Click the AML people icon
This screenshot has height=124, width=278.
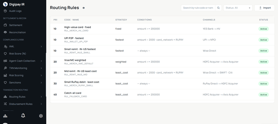point(5,46)
